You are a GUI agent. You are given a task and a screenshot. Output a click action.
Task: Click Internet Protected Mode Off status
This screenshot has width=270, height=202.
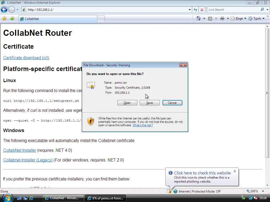point(199,191)
